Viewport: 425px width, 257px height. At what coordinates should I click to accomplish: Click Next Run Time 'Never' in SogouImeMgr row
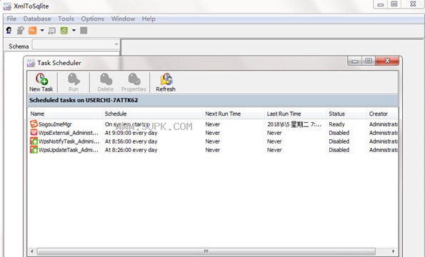click(213, 124)
